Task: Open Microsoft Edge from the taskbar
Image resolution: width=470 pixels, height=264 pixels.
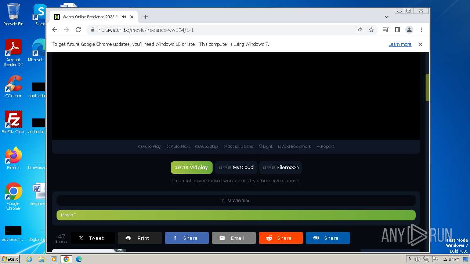Action: coord(79,259)
